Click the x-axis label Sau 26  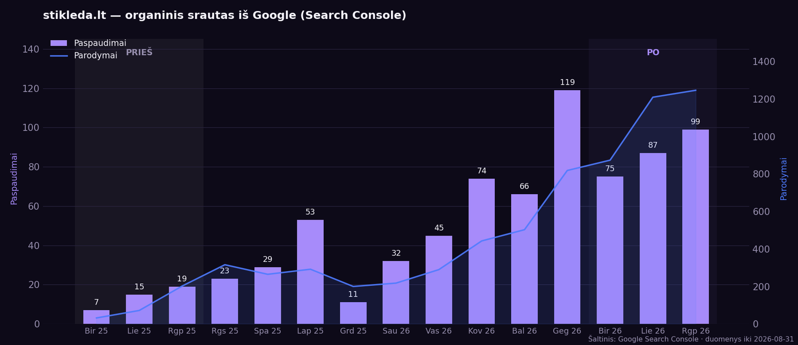[x=396, y=331]
